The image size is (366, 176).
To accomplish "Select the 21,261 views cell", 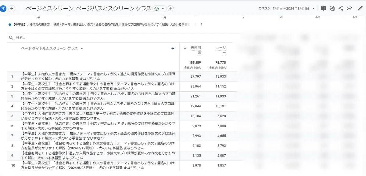I will point(196,96).
